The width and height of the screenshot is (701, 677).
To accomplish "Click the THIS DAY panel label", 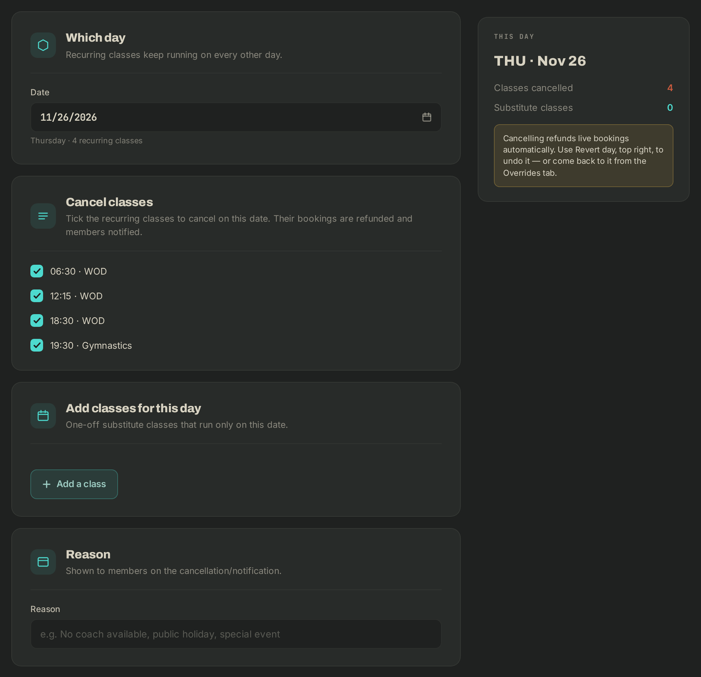I will click(x=514, y=37).
